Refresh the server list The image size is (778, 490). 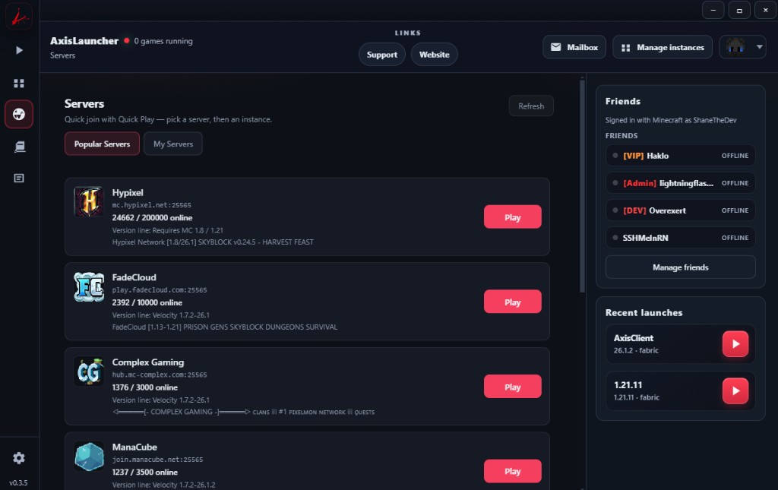pyautogui.click(x=531, y=106)
